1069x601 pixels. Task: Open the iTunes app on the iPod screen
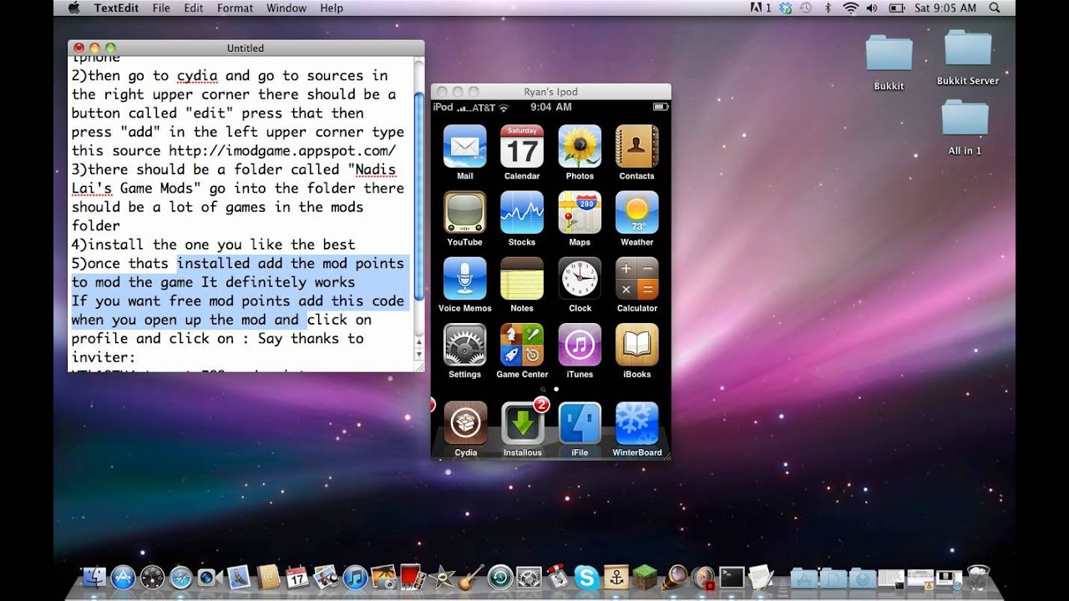coord(580,345)
